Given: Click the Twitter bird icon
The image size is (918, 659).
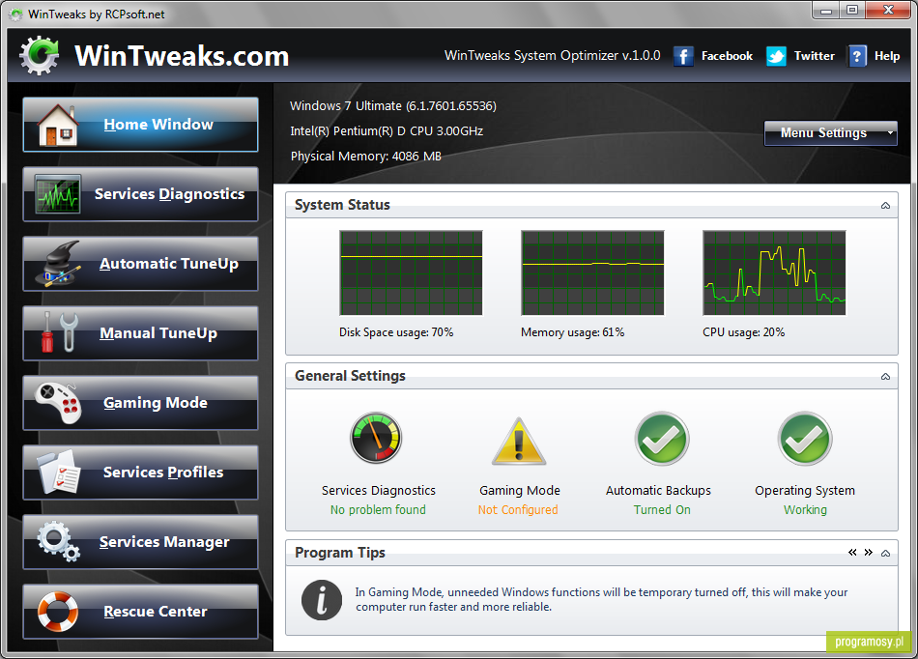Looking at the screenshot, I should pyautogui.click(x=776, y=56).
